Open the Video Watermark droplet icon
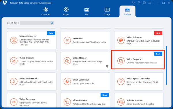The image size is (173, 109). pyautogui.click(x=14, y=81)
